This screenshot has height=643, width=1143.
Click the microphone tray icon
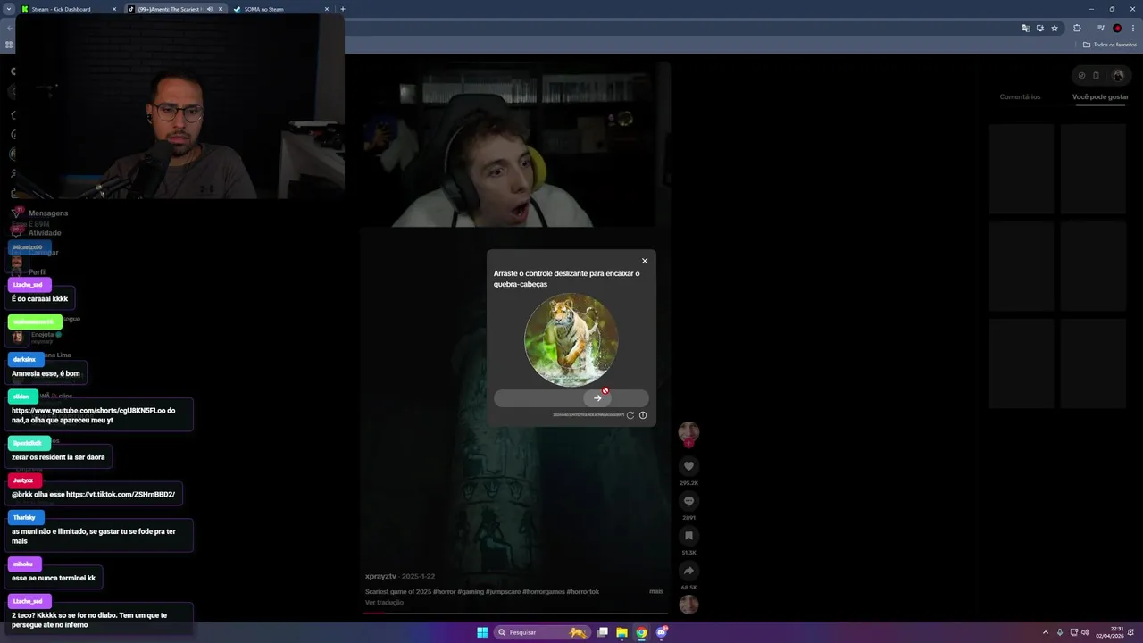click(1060, 632)
